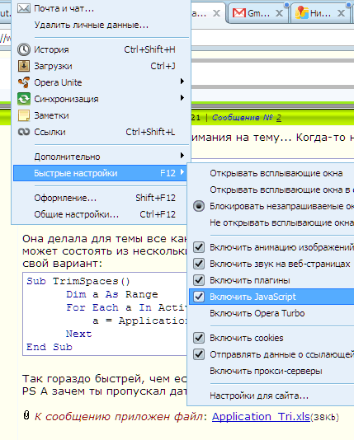
Task: Click the maps pin tab icon
Action: (302, 12)
